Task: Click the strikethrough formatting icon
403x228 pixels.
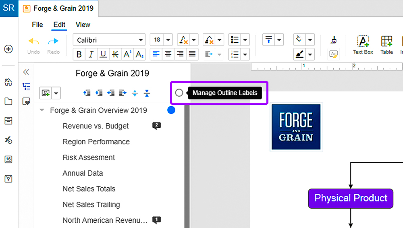Action: pyautogui.click(x=115, y=54)
